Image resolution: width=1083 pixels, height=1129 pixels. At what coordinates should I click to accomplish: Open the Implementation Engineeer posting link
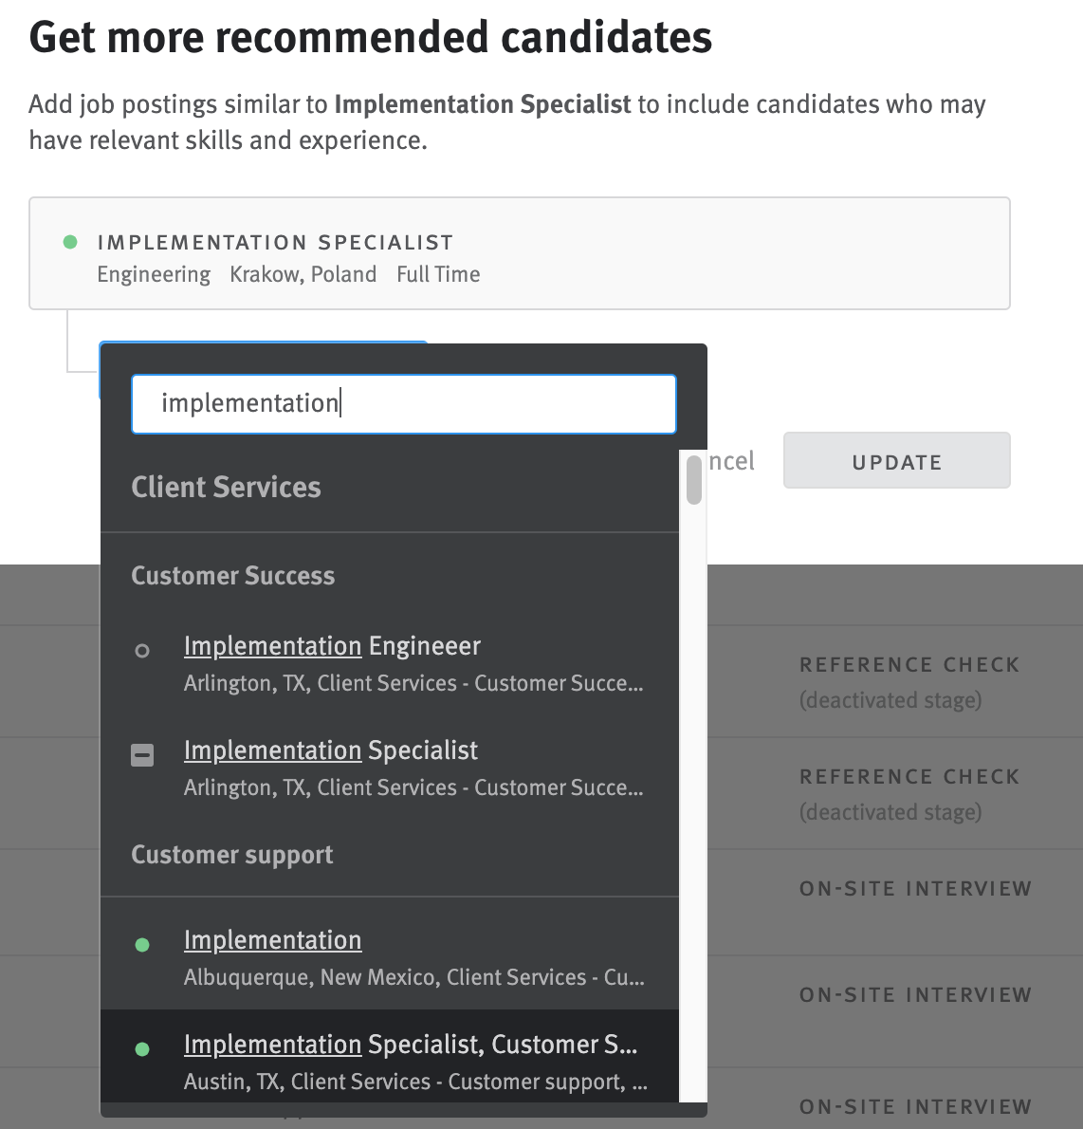point(331,646)
